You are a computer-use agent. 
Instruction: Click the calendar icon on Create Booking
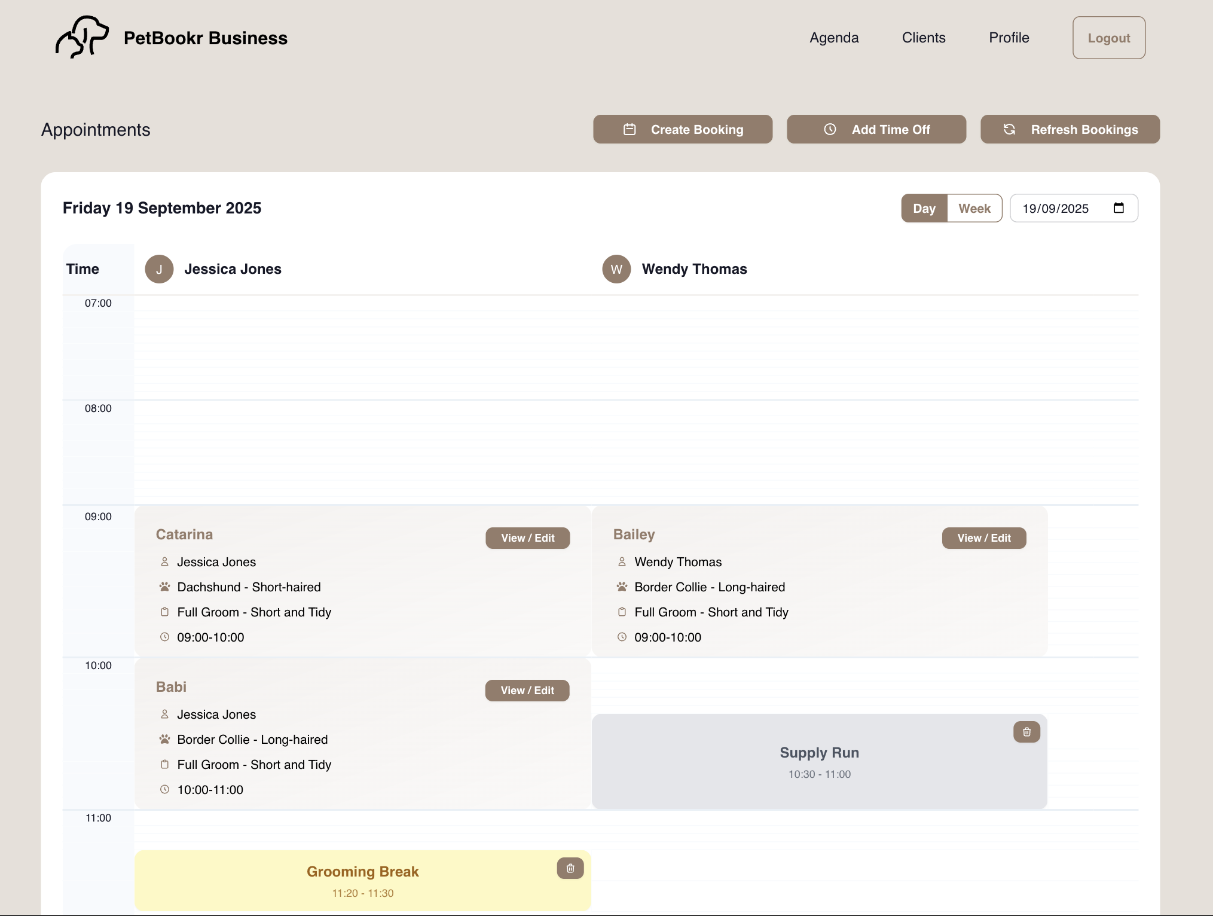pos(630,129)
